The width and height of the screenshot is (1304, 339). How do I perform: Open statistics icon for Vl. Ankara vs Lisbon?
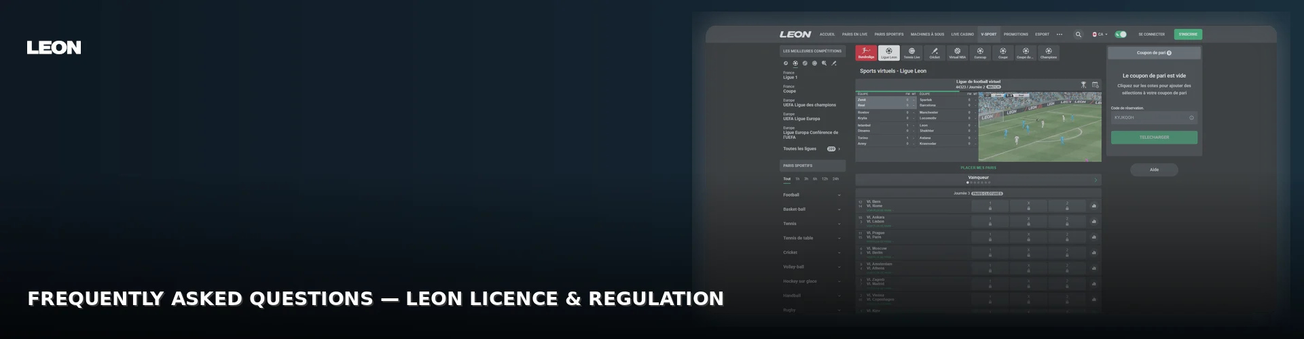(1093, 222)
